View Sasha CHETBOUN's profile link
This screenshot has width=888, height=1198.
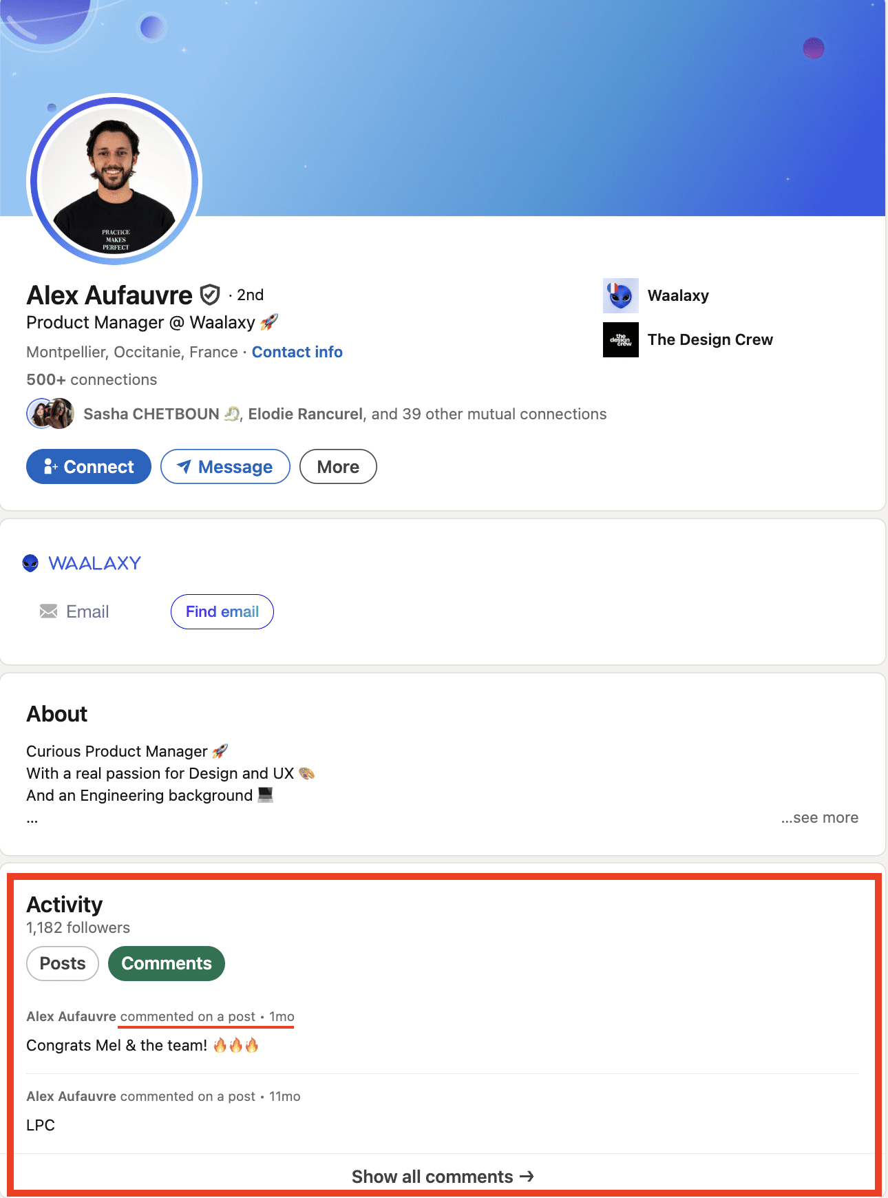[x=151, y=414]
